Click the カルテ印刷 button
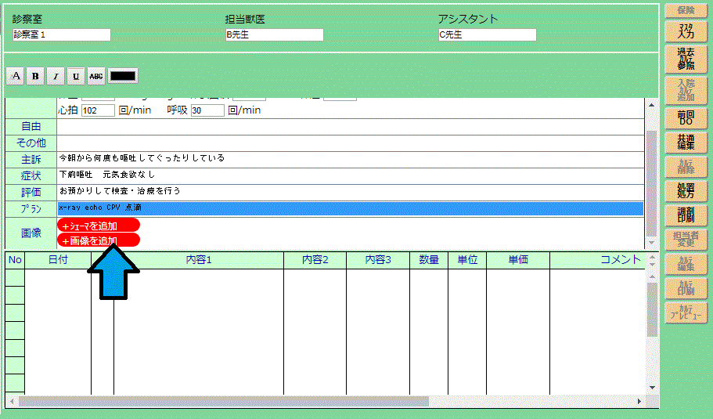 pos(686,288)
